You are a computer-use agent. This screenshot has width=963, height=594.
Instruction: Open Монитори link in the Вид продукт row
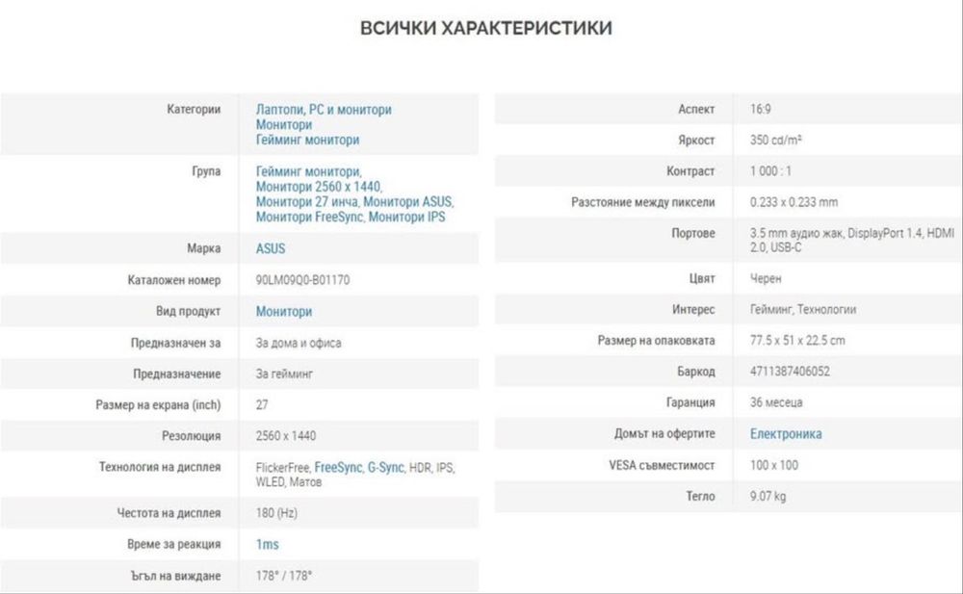point(284,312)
